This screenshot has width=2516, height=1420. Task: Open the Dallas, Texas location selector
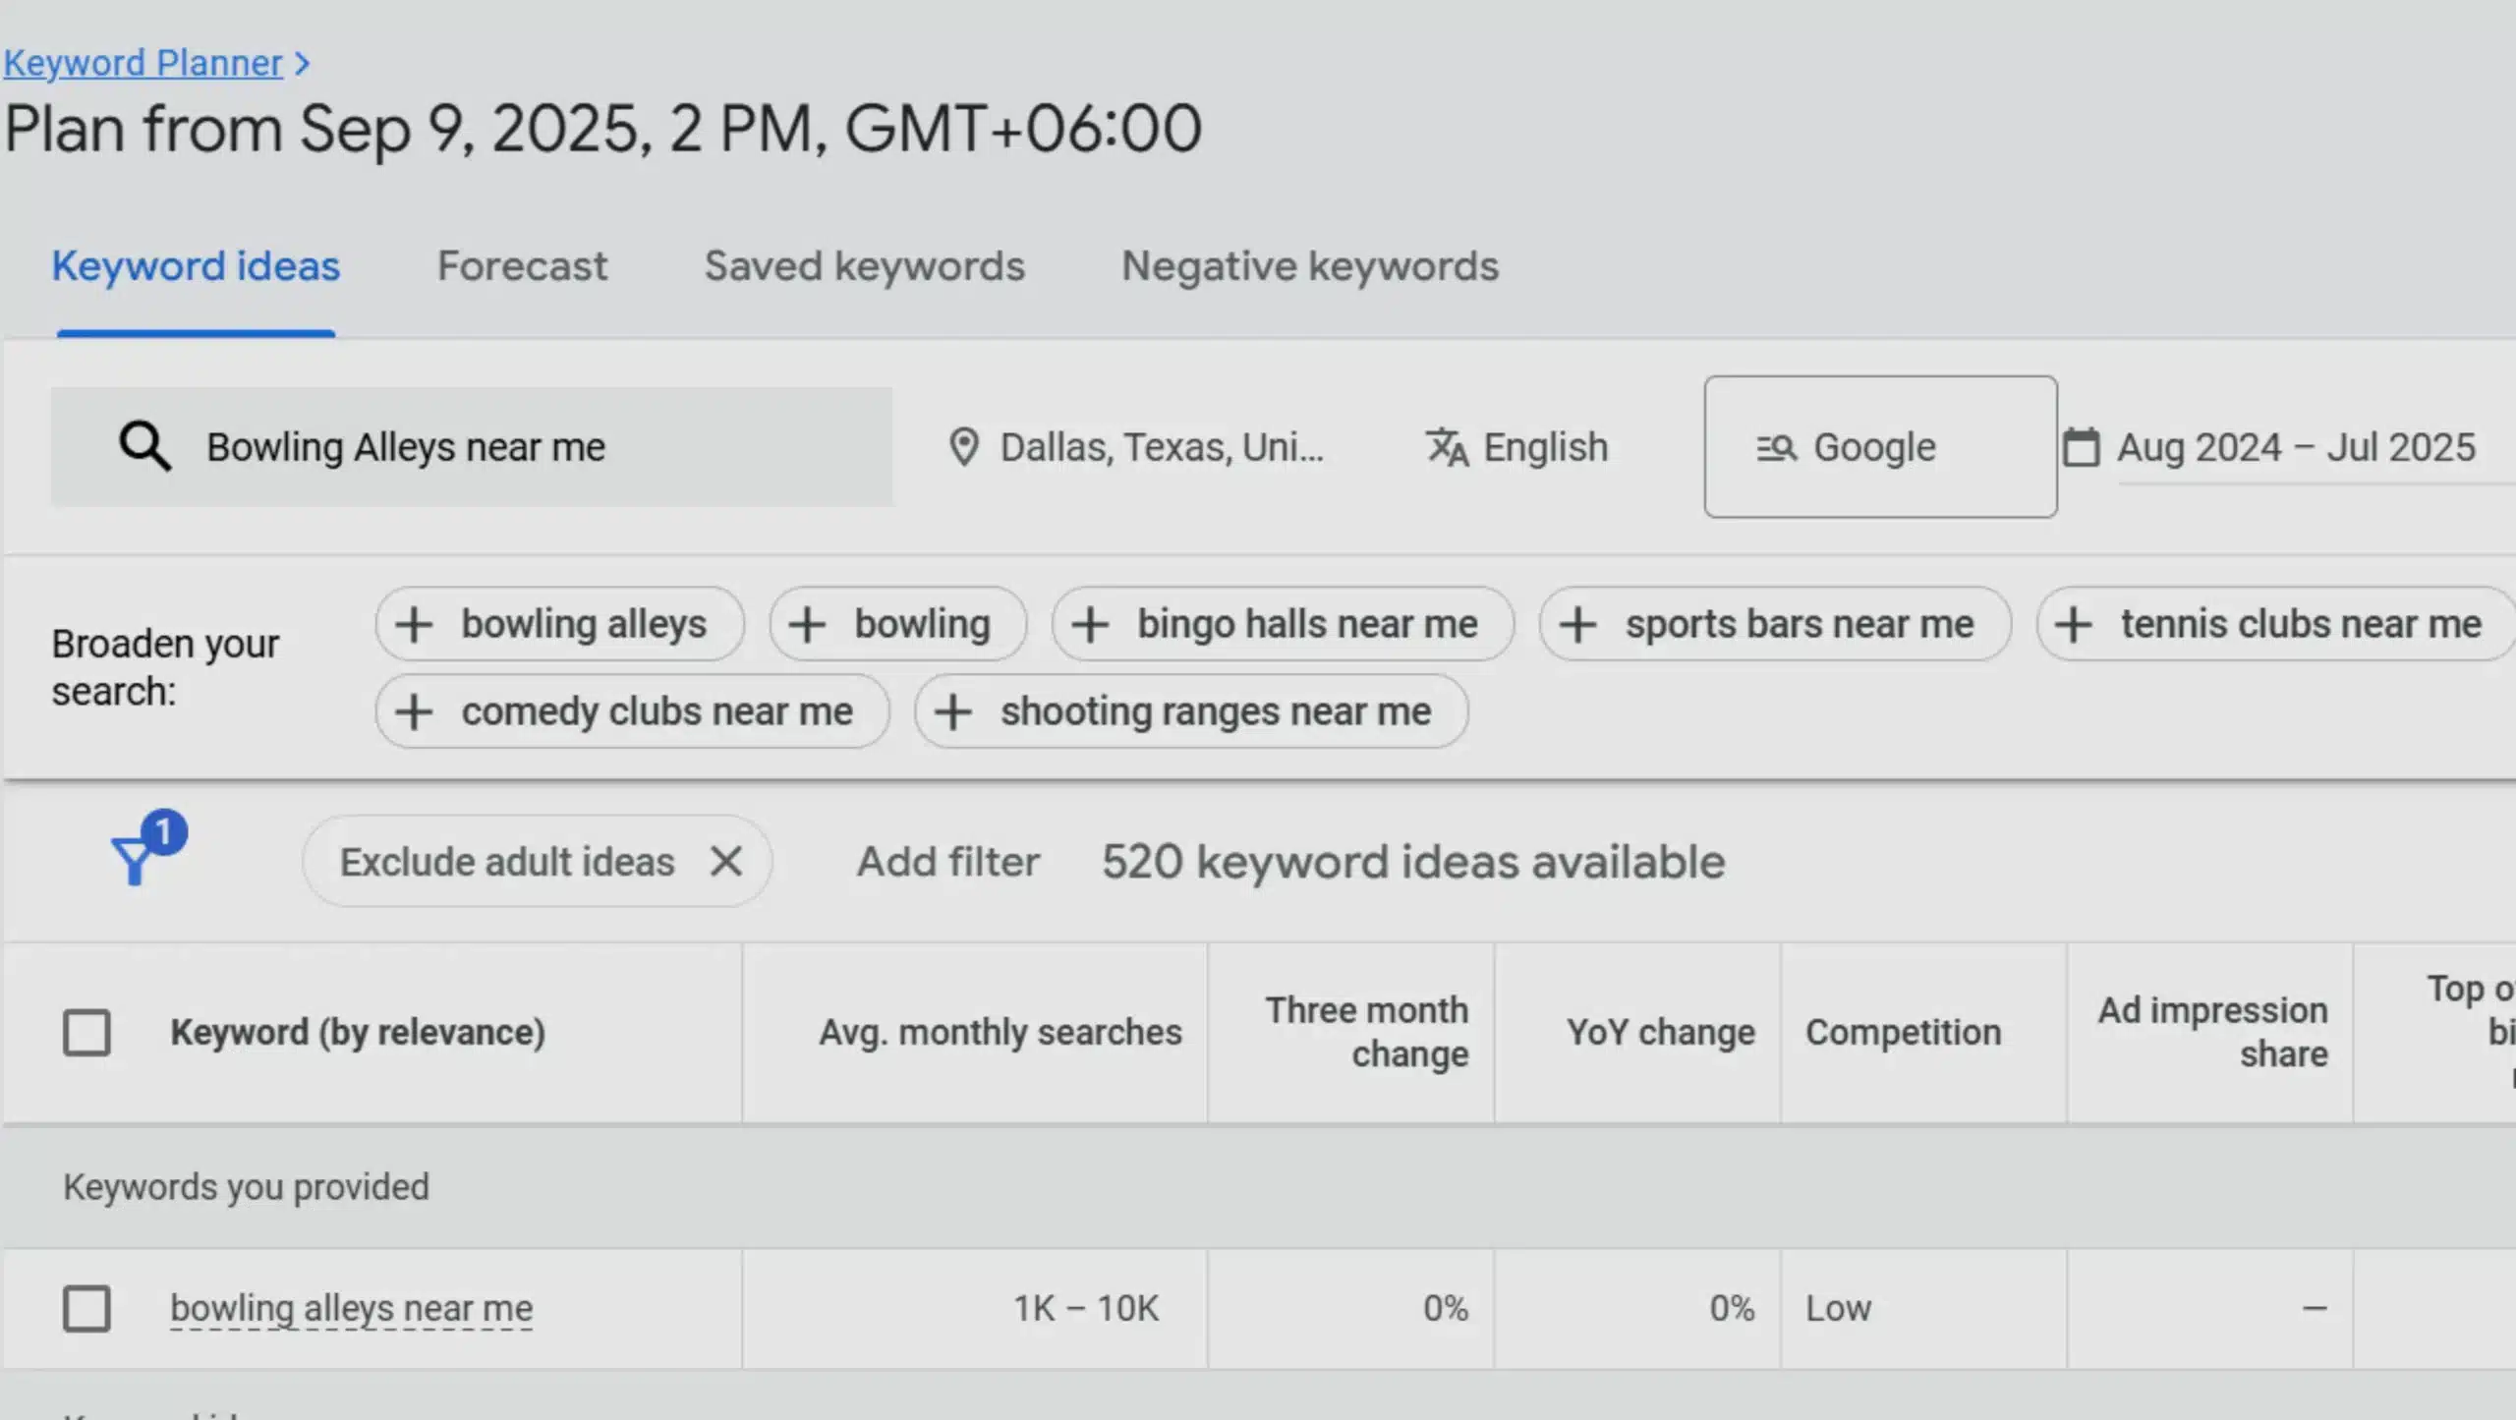click(1162, 447)
